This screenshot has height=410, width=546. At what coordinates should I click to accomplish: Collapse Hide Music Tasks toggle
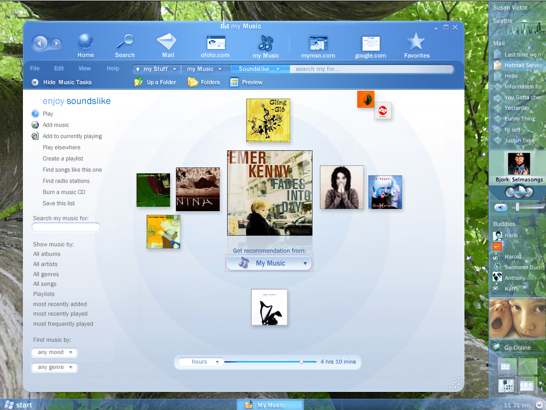tap(35, 82)
